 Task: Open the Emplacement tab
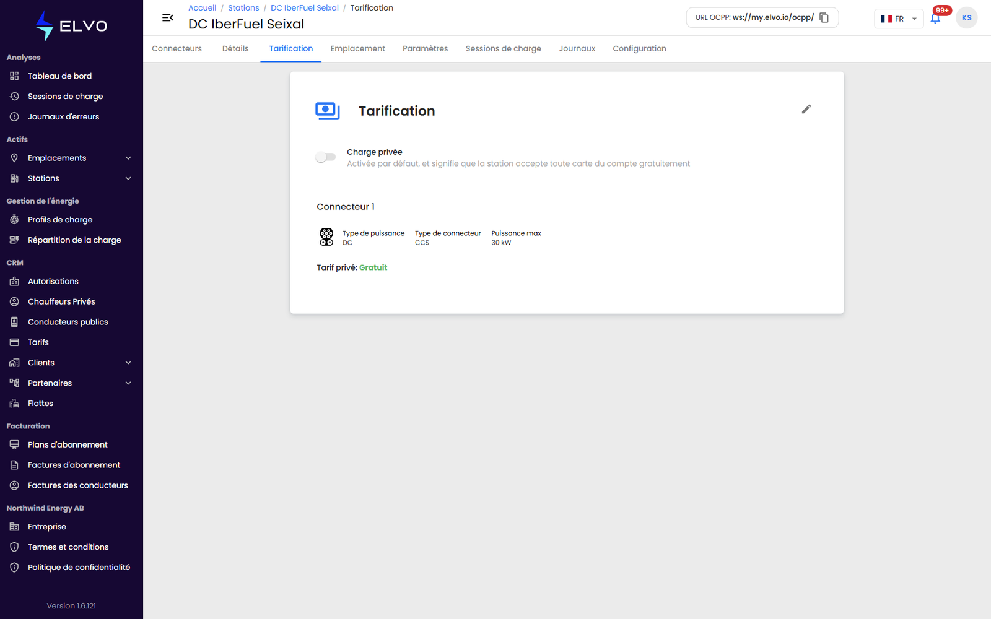pyautogui.click(x=357, y=49)
